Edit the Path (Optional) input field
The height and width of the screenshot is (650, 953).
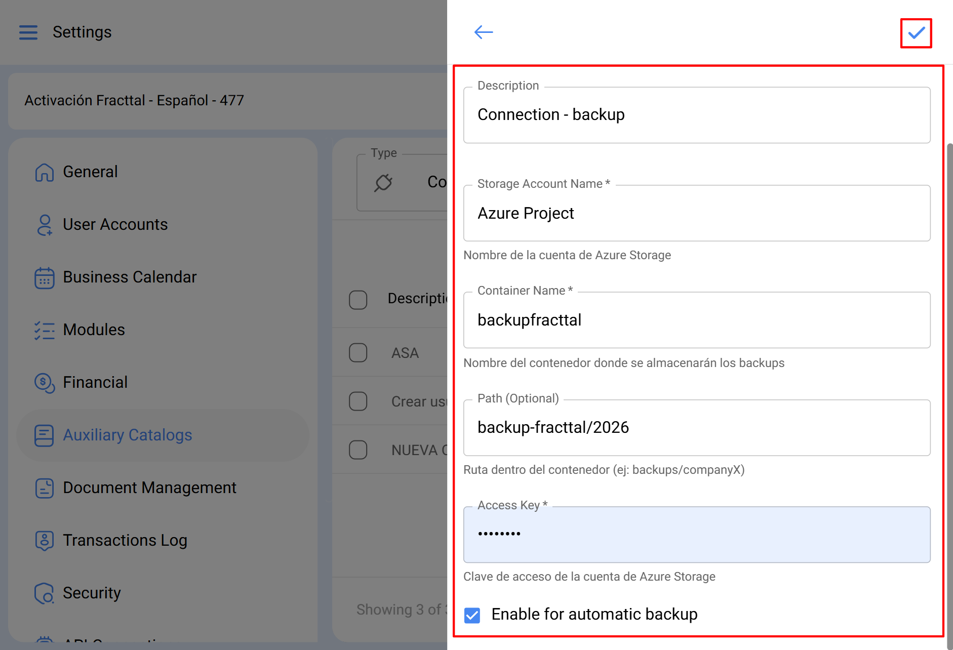(696, 427)
